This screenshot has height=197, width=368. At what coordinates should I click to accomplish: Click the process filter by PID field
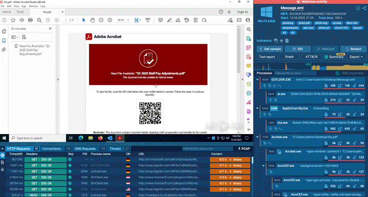pyautogui.click(x=295, y=73)
